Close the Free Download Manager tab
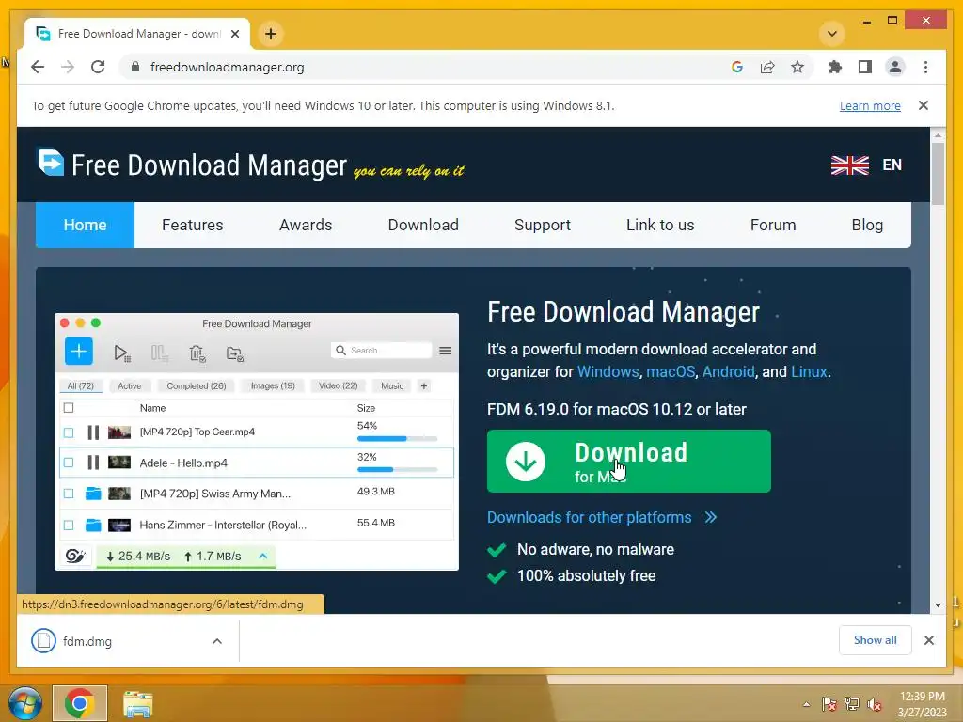963x722 pixels. pos(234,34)
